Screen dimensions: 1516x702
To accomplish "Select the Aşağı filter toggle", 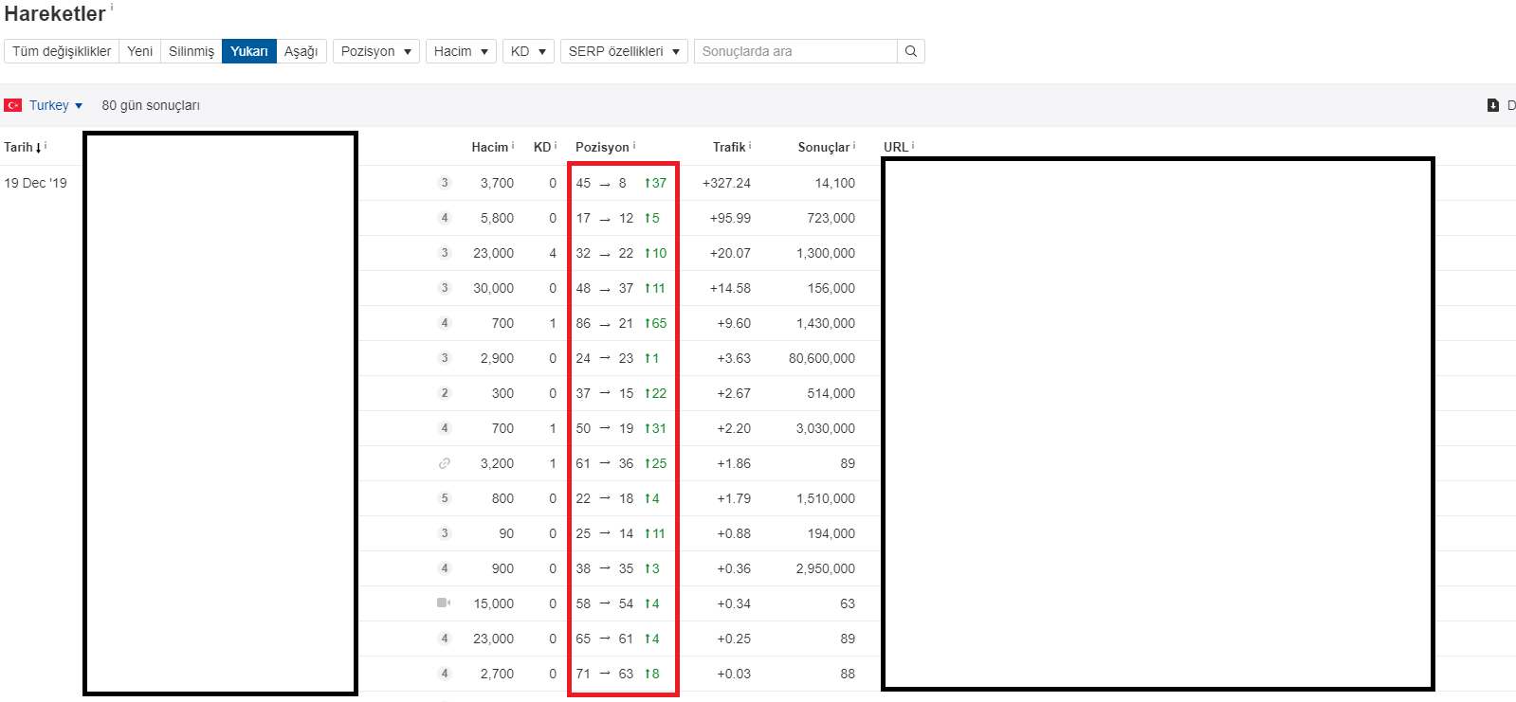I will click(x=301, y=51).
